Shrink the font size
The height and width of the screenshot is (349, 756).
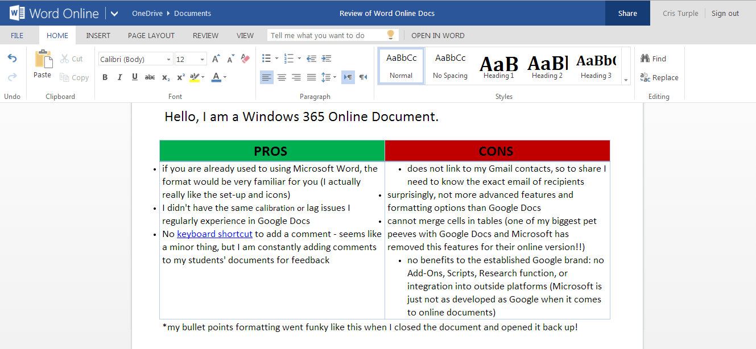point(230,59)
